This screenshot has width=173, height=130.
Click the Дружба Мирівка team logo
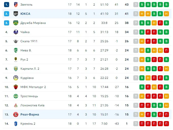coord(16,23)
